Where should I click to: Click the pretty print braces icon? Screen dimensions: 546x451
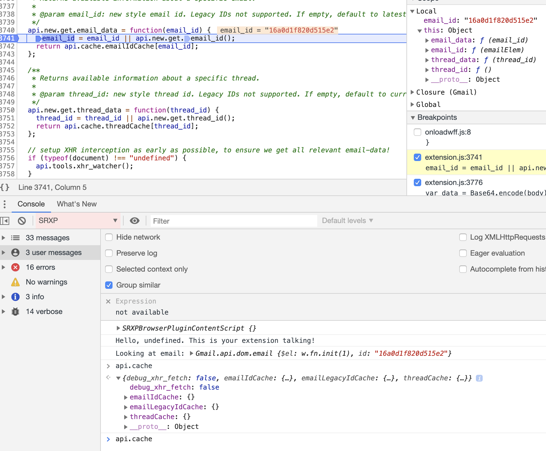click(5, 187)
